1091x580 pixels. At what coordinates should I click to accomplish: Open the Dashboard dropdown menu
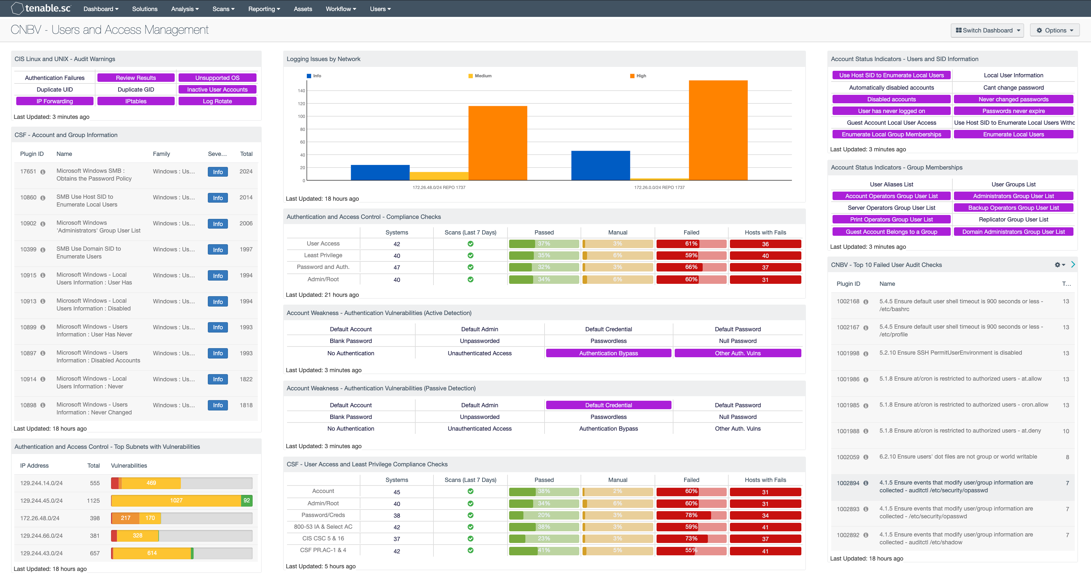click(102, 9)
